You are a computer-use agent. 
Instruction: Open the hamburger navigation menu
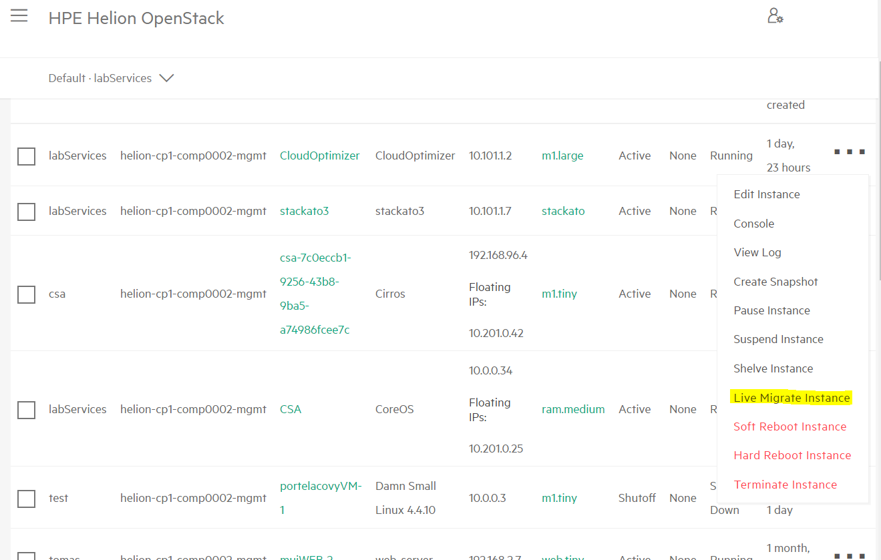(x=19, y=15)
